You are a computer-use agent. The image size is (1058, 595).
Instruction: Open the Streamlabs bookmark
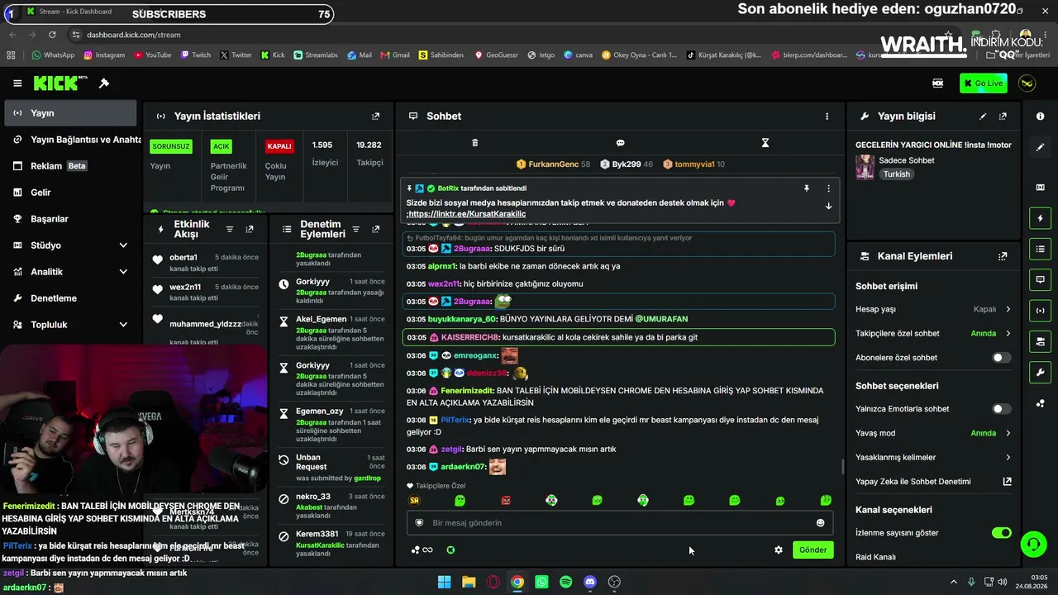click(315, 55)
